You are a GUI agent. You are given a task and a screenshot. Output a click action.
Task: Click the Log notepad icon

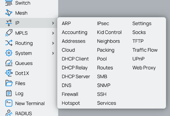pos(9,93)
